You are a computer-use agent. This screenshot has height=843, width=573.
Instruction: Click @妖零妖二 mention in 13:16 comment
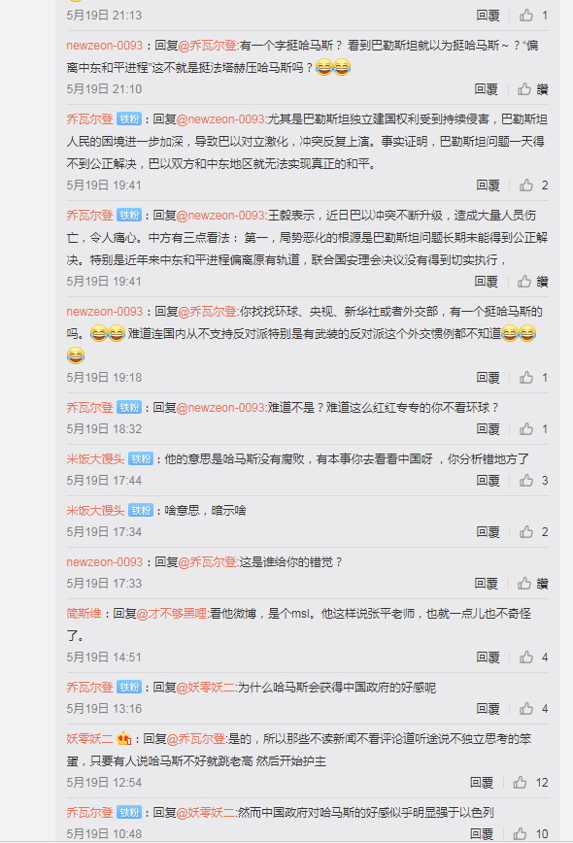click(205, 688)
